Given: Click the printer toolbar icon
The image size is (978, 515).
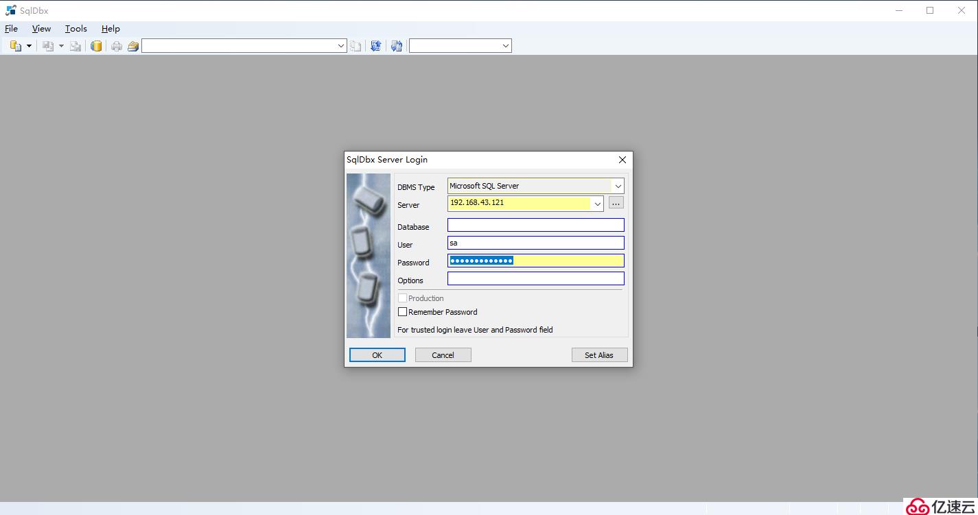Looking at the screenshot, I should click(x=117, y=46).
